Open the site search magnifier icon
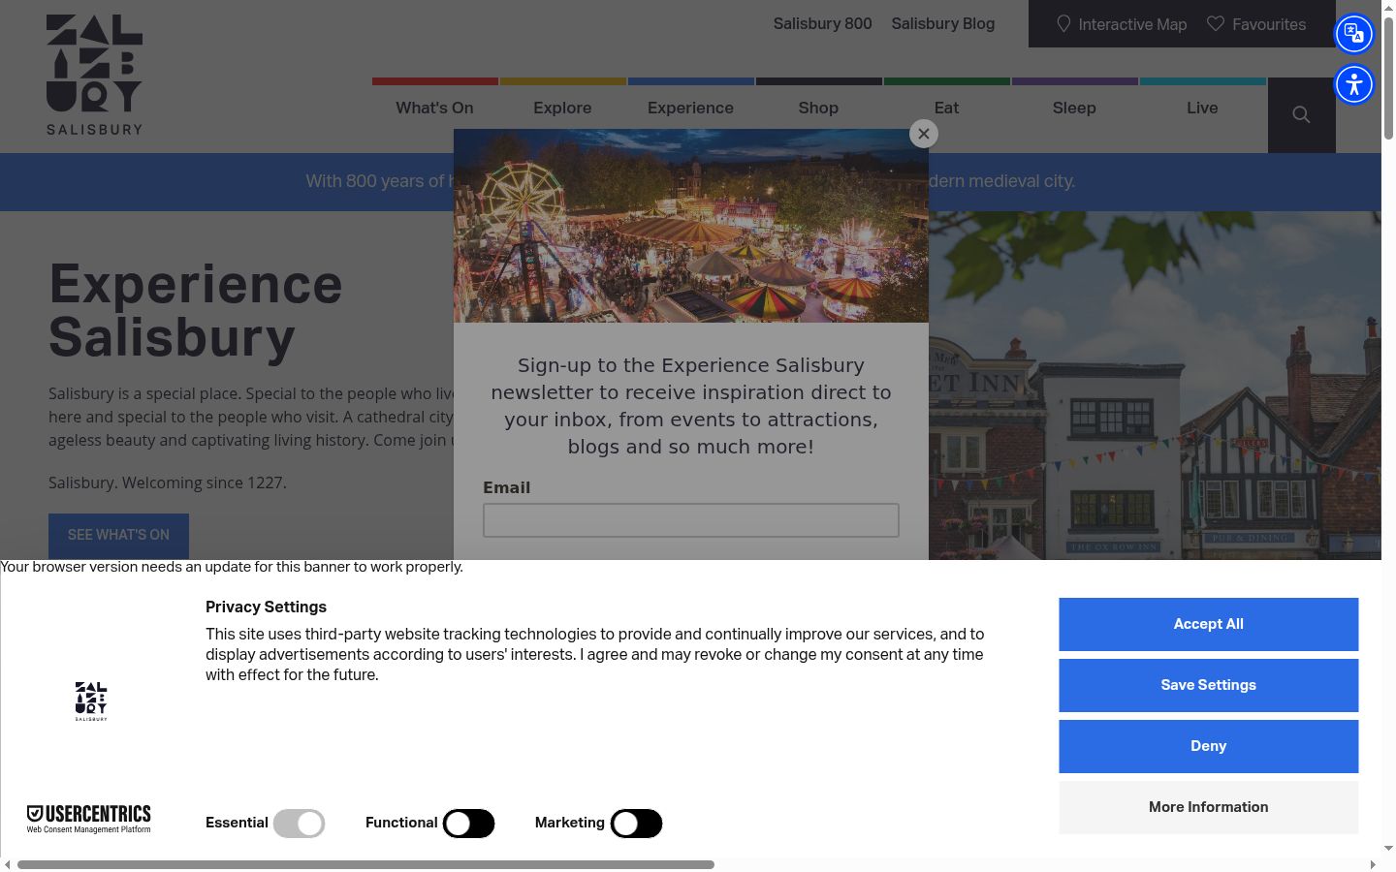Viewport: 1396px width, 872px height. point(1301,115)
